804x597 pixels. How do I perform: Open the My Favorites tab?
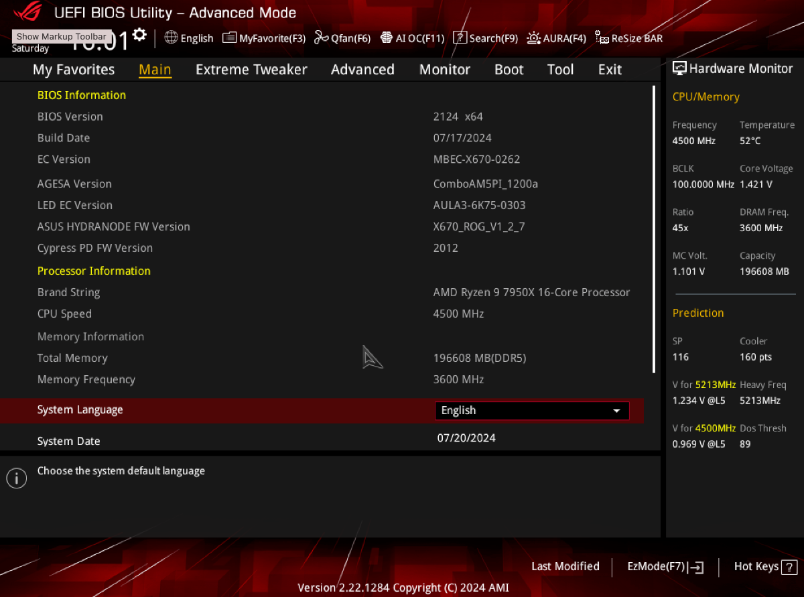coord(74,70)
